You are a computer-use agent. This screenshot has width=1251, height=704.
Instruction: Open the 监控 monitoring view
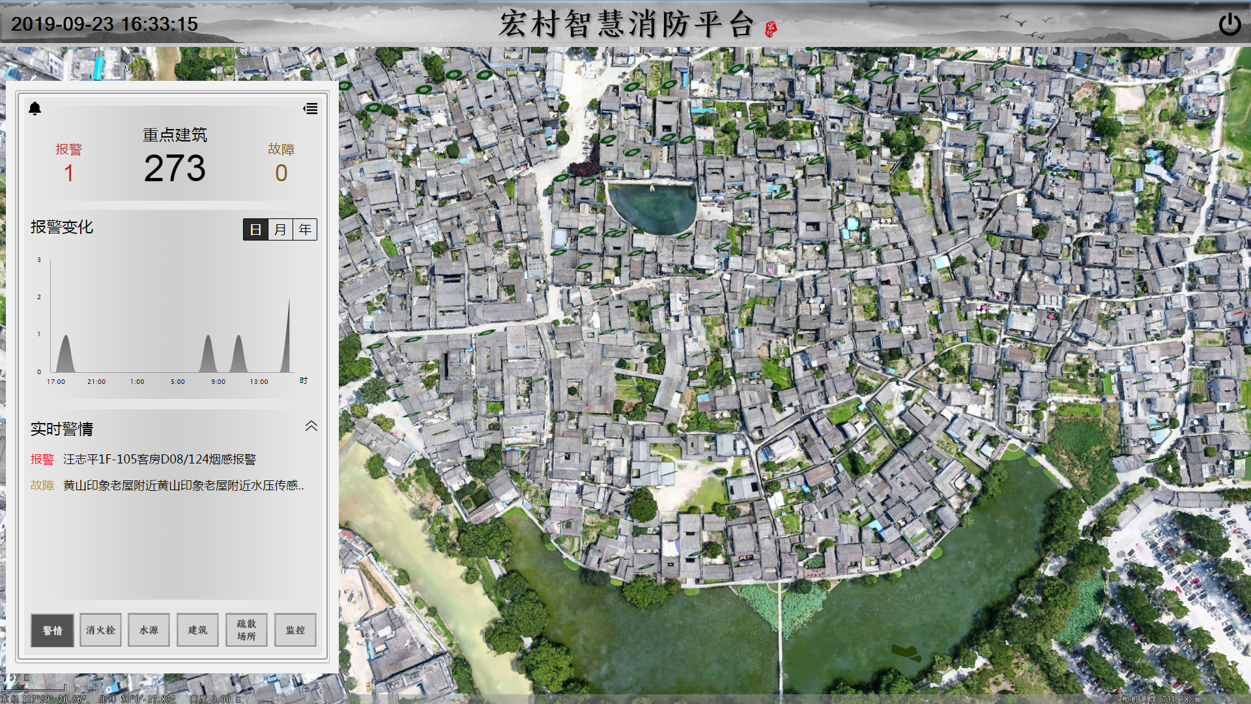coord(295,630)
